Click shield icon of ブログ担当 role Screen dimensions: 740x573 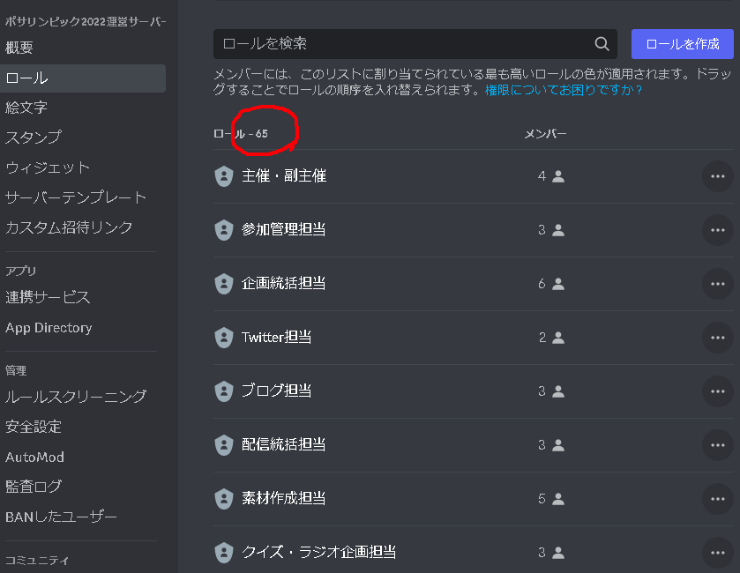tap(224, 391)
